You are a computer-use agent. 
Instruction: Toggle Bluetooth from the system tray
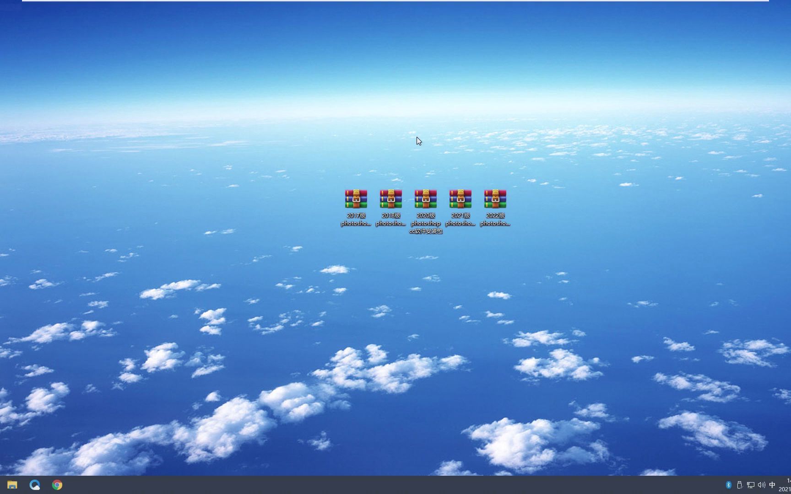(728, 484)
